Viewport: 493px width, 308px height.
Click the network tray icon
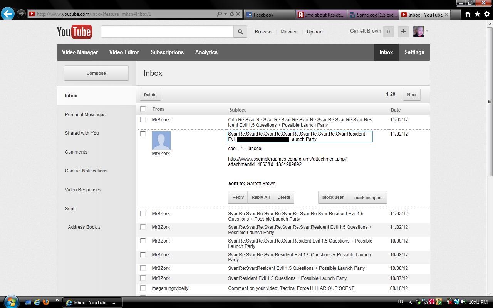[x=456, y=302]
